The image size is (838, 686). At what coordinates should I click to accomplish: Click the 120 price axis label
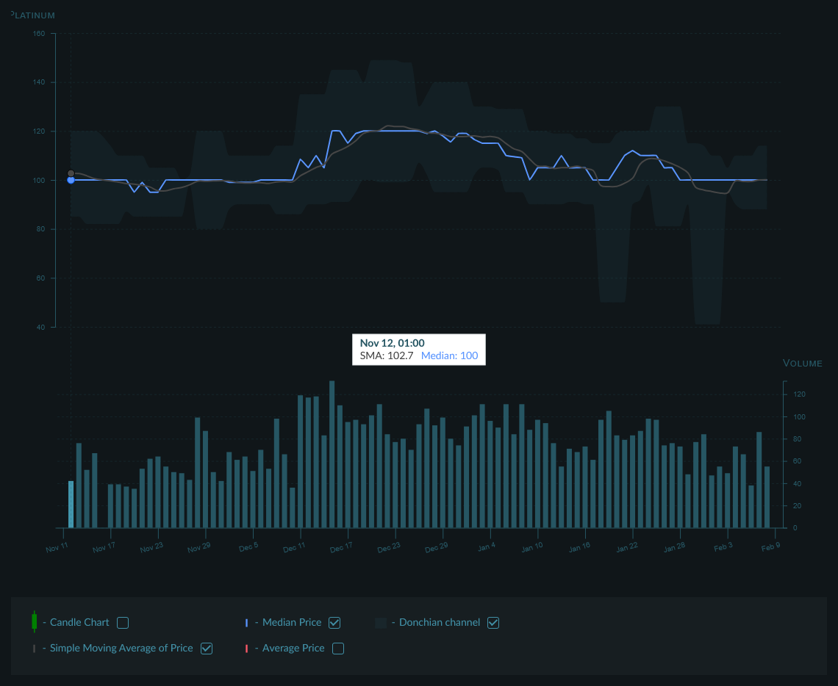click(x=39, y=131)
